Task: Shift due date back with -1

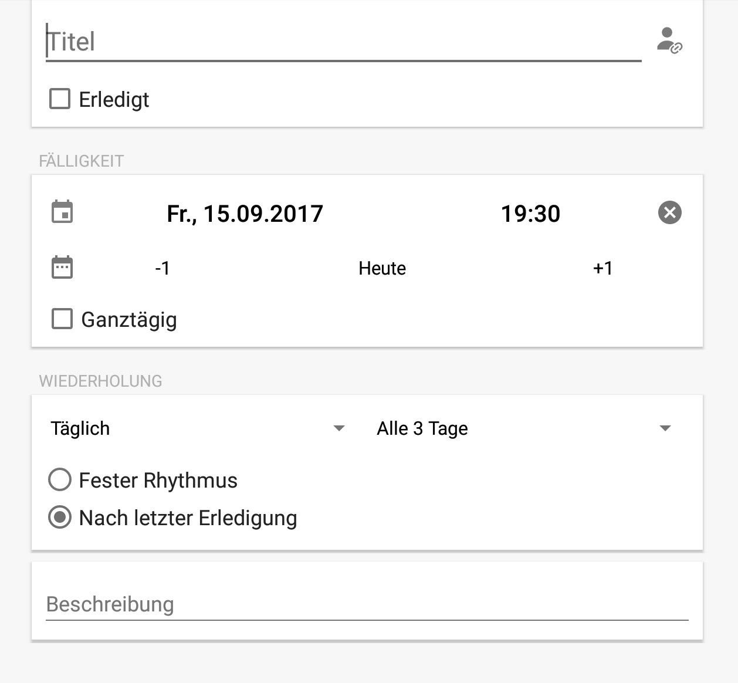Action: pyautogui.click(x=163, y=268)
